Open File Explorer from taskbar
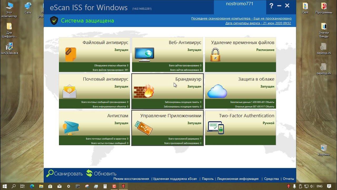This screenshot has height=190, width=337. [x=41, y=186]
